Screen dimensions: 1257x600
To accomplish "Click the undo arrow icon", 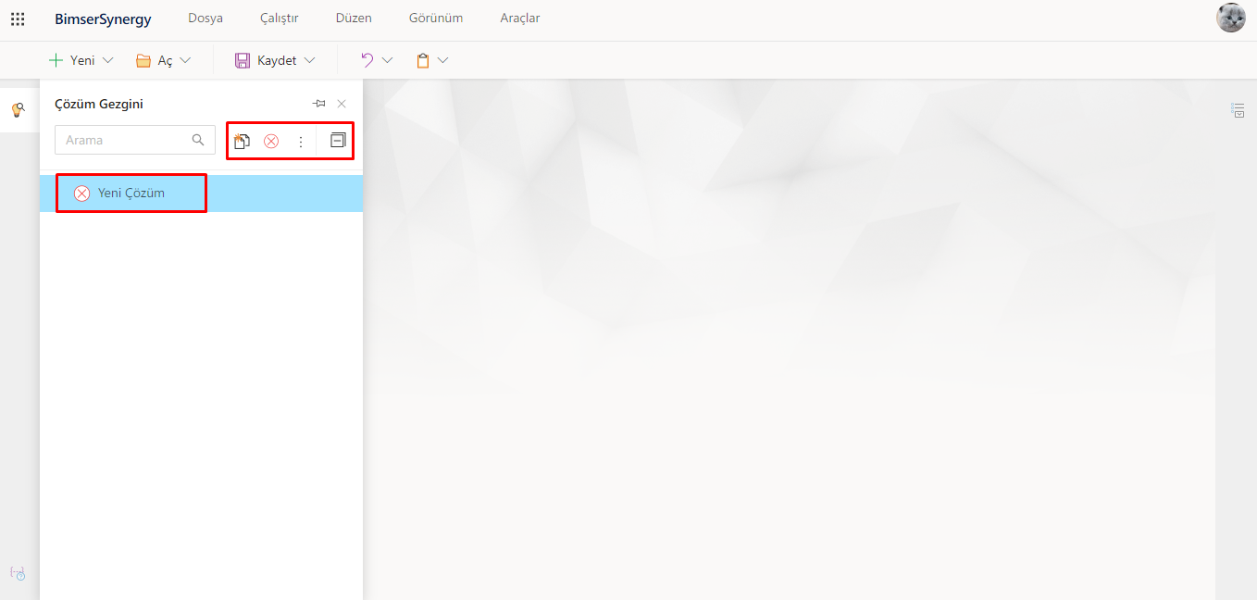I will click(x=367, y=60).
